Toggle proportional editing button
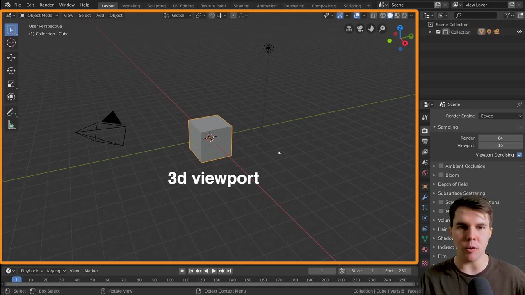 [233, 15]
